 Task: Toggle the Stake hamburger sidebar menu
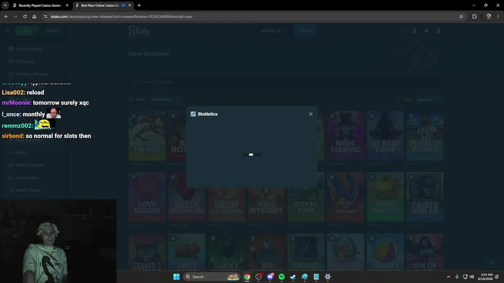click(7, 31)
